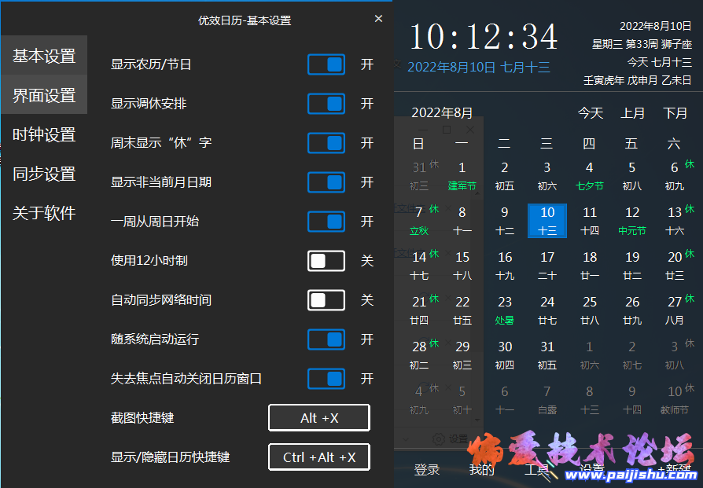This screenshot has width=703, height=488.
Task: Click 今天 to jump to today
Action: pyautogui.click(x=591, y=113)
